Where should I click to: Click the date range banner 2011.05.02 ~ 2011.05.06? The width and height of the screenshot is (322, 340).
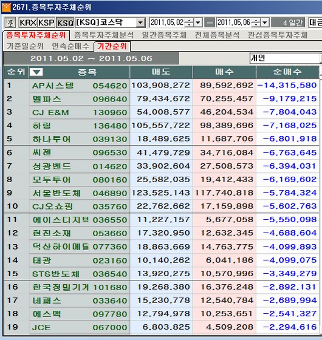click(x=91, y=58)
